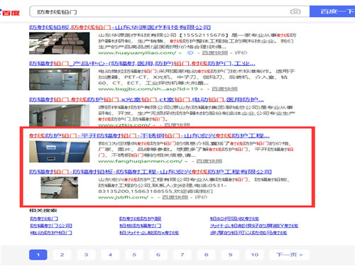Select related search 为什么铅能很好的屏蔽Y射线

254,226
